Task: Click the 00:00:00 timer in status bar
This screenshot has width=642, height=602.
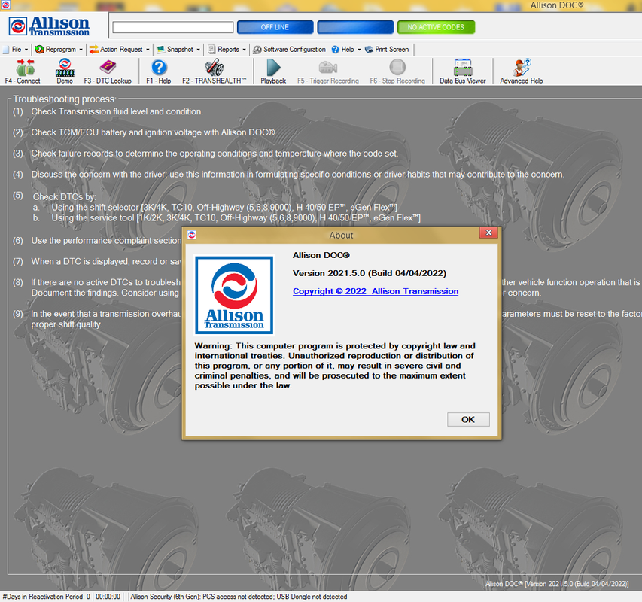Action: [x=108, y=597]
